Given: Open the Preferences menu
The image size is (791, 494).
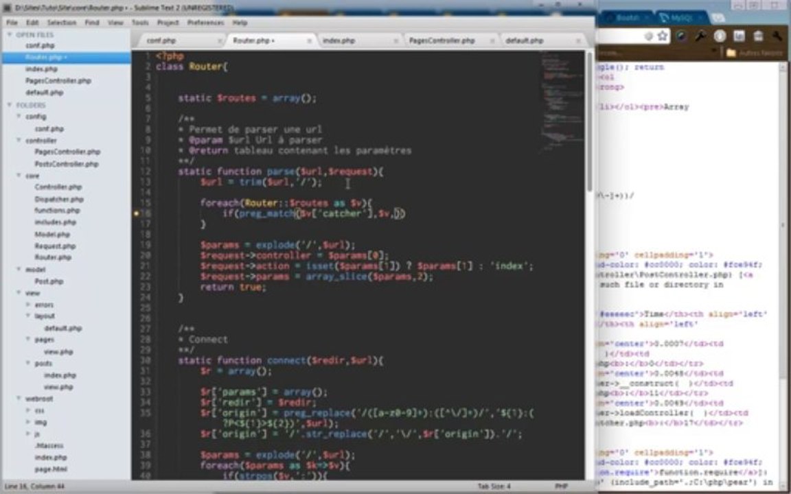Looking at the screenshot, I should pos(205,23).
